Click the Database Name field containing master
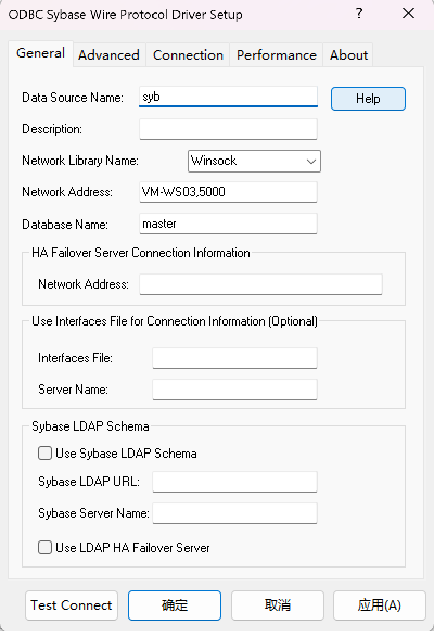The height and width of the screenshot is (631, 434). coord(228,224)
